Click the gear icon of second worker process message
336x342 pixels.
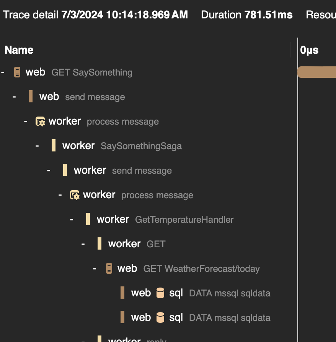[x=75, y=195]
